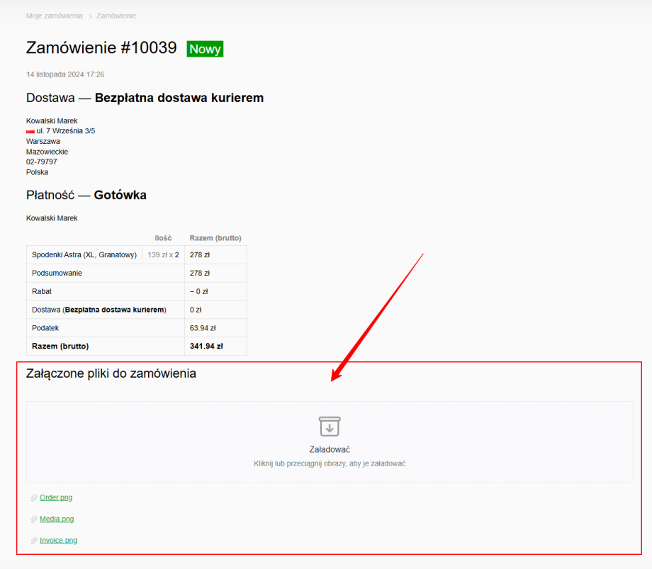Select the Zamówienie breadcrumb item
Image resolution: width=652 pixels, height=569 pixels.
(116, 16)
